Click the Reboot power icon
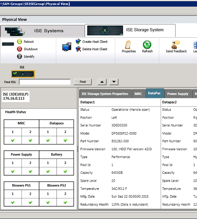The height and width of the screenshot is (219, 197). click(19, 42)
